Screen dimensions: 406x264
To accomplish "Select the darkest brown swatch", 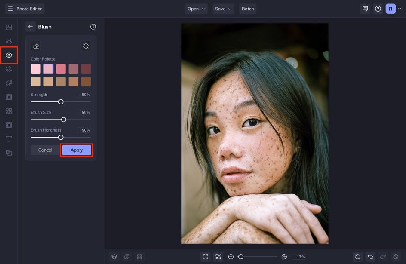I will point(86,82).
